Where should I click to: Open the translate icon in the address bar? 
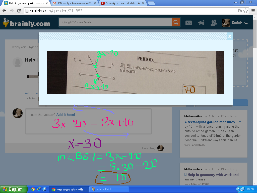[x=240, y=11]
